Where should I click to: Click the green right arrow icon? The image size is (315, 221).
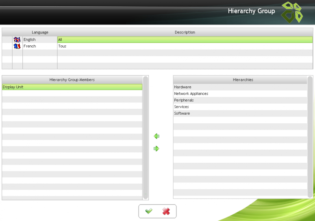(156, 149)
